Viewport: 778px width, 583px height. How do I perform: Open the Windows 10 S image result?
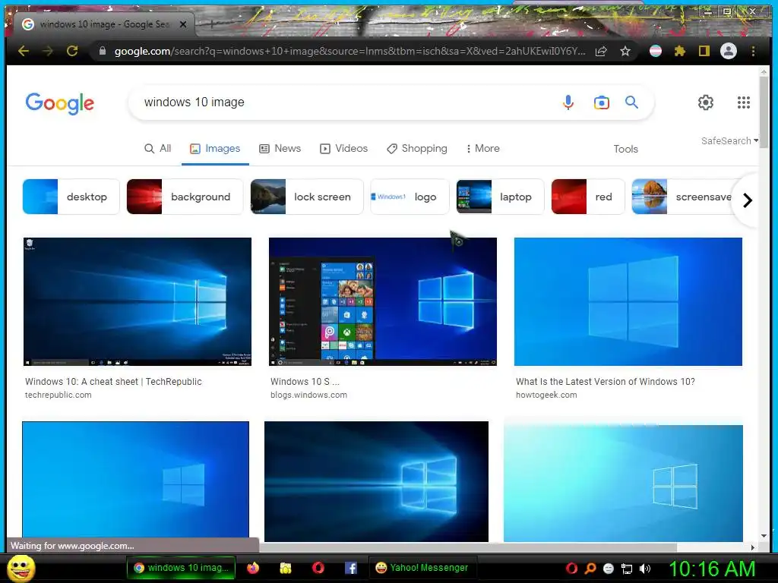(x=383, y=301)
